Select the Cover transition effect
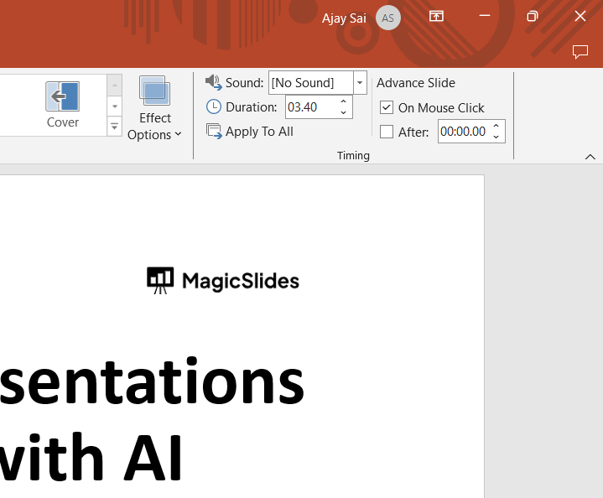603x498 pixels. (x=62, y=105)
